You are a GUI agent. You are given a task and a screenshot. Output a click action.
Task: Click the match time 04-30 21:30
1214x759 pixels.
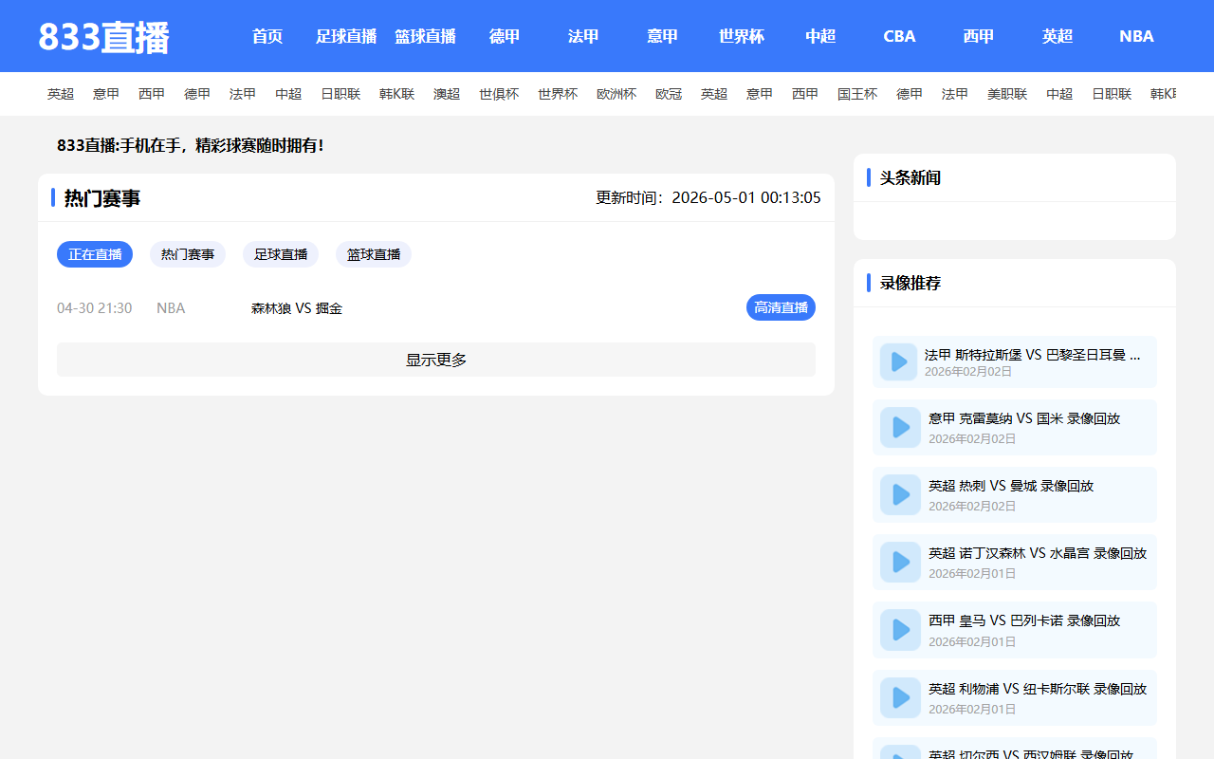(95, 308)
